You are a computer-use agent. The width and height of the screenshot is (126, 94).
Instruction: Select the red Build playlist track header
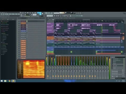click(50, 54)
